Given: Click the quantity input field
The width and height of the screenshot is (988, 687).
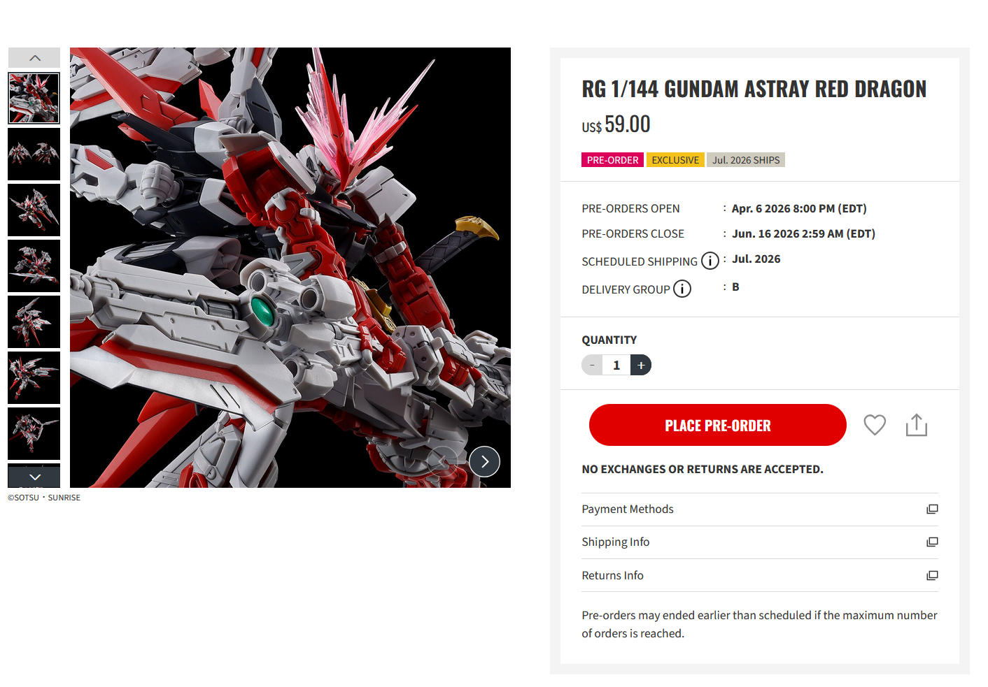Looking at the screenshot, I should pyautogui.click(x=616, y=365).
